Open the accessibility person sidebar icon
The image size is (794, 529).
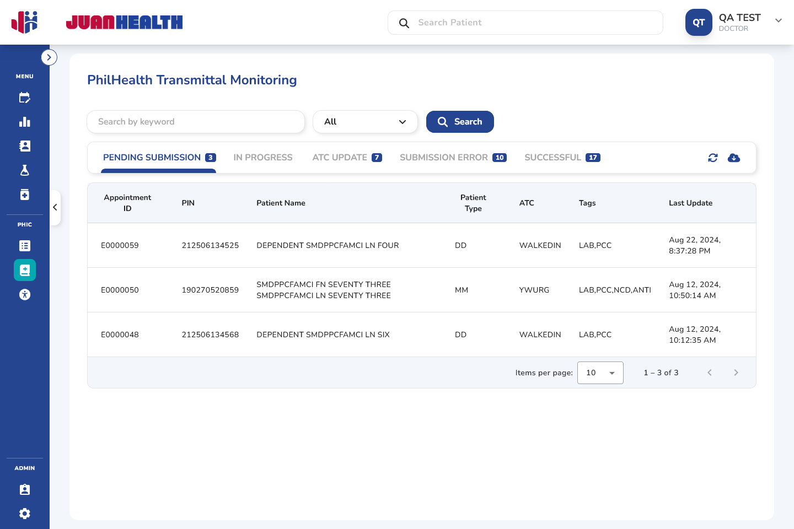pyautogui.click(x=25, y=294)
